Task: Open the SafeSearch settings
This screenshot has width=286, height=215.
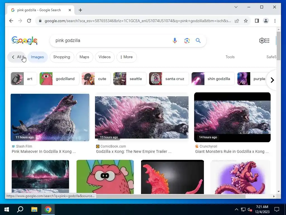Action: [x=271, y=57]
